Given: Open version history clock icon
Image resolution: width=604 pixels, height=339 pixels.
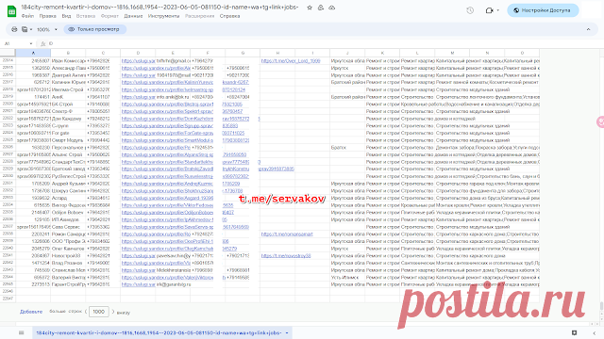Looking at the screenshot, I should (470, 10).
